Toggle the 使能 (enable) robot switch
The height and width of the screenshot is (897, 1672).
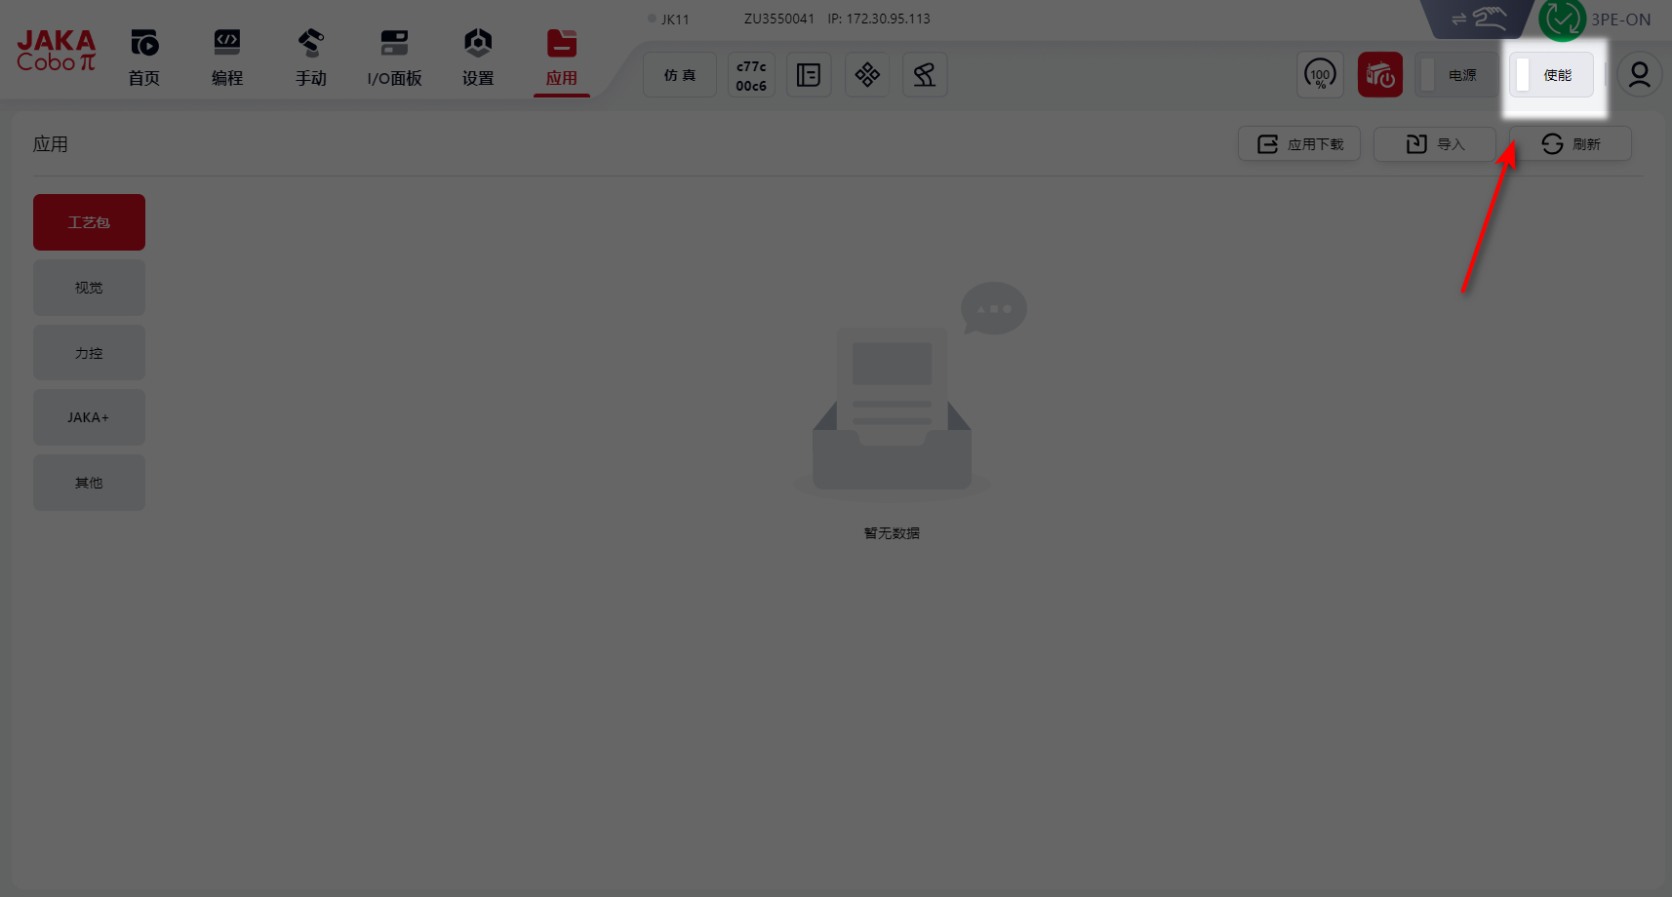tap(1551, 75)
